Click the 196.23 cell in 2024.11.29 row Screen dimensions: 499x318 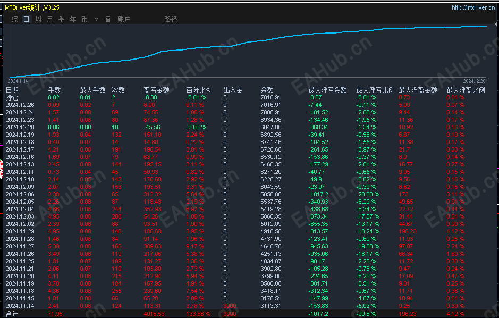click(x=408, y=231)
